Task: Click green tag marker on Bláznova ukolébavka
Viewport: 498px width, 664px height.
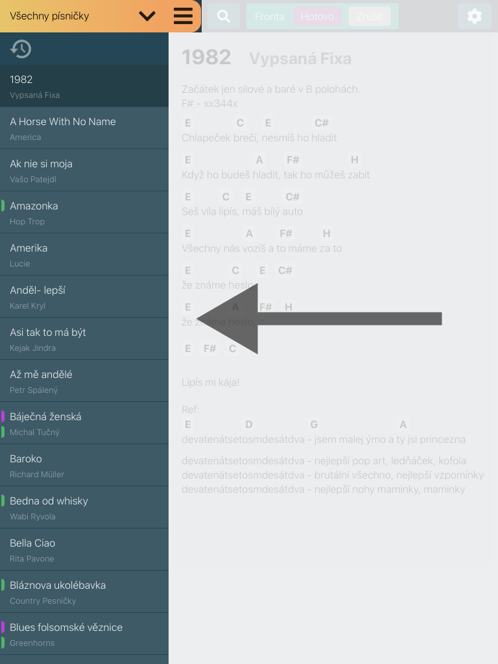Action: (x=3, y=585)
